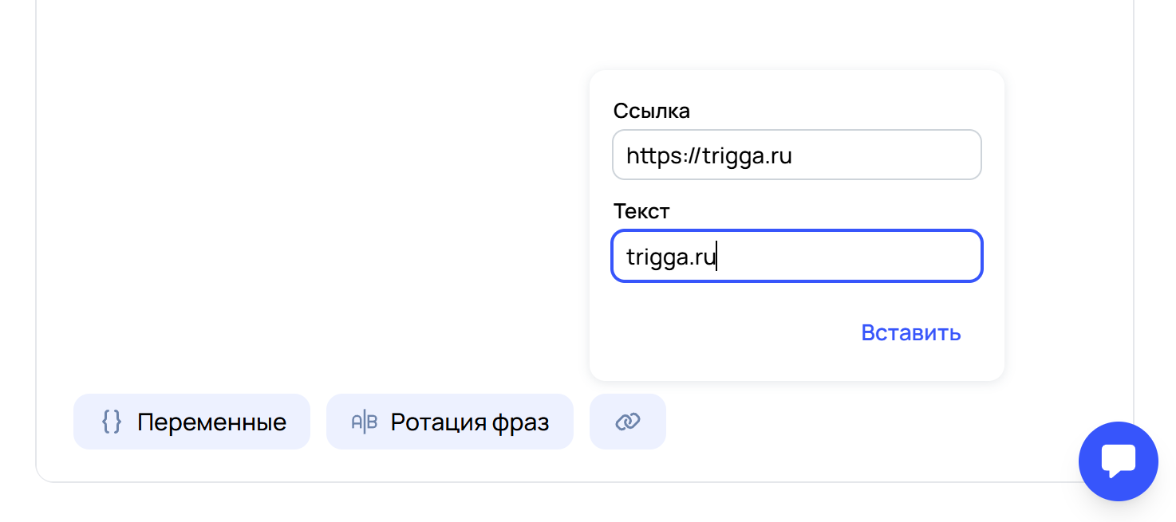Click the Ссылка label above the URL field

pos(651,111)
